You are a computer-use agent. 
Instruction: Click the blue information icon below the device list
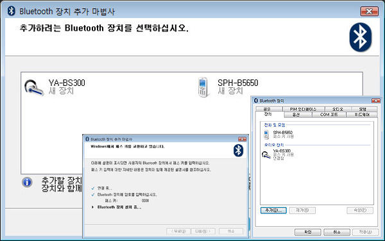pos(27,182)
